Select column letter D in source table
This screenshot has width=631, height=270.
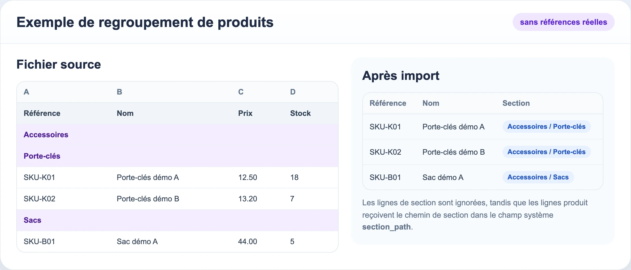(293, 92)
